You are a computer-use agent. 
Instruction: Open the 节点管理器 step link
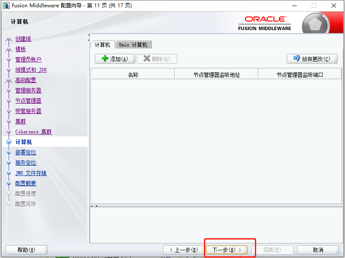(28, 101)
